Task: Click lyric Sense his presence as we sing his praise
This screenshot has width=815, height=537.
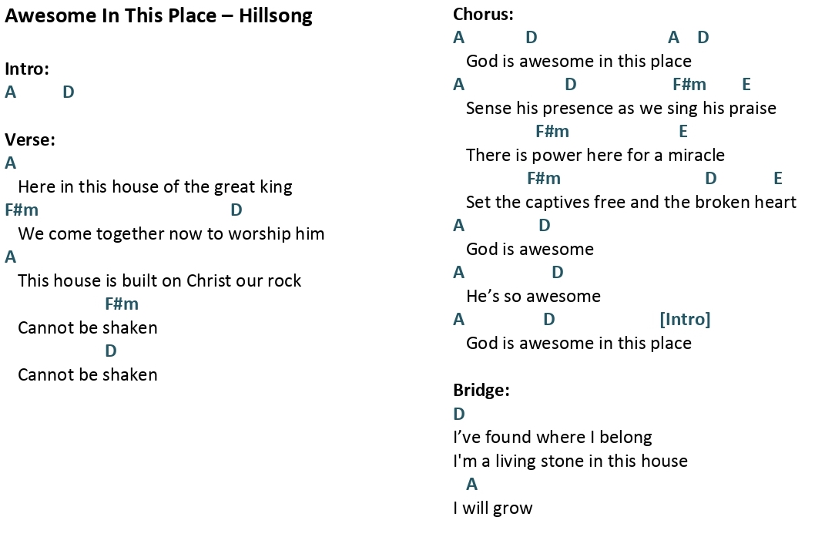Action: 621,108
